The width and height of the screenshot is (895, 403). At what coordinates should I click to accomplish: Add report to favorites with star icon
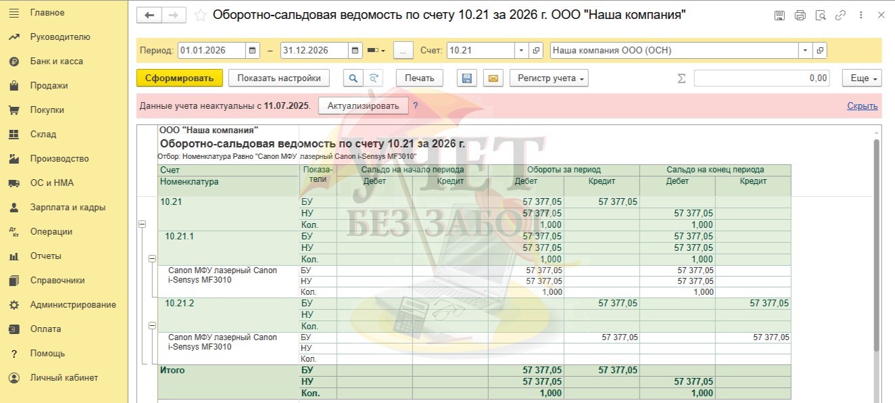pyautogui.click(x=200, y=15)
